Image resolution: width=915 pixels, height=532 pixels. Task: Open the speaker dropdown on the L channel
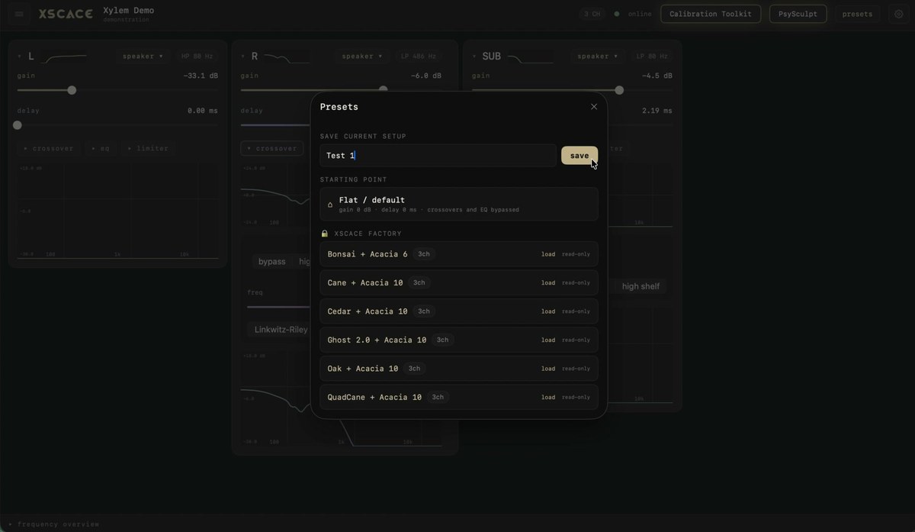pyautogui.click(x=143, y=56)
